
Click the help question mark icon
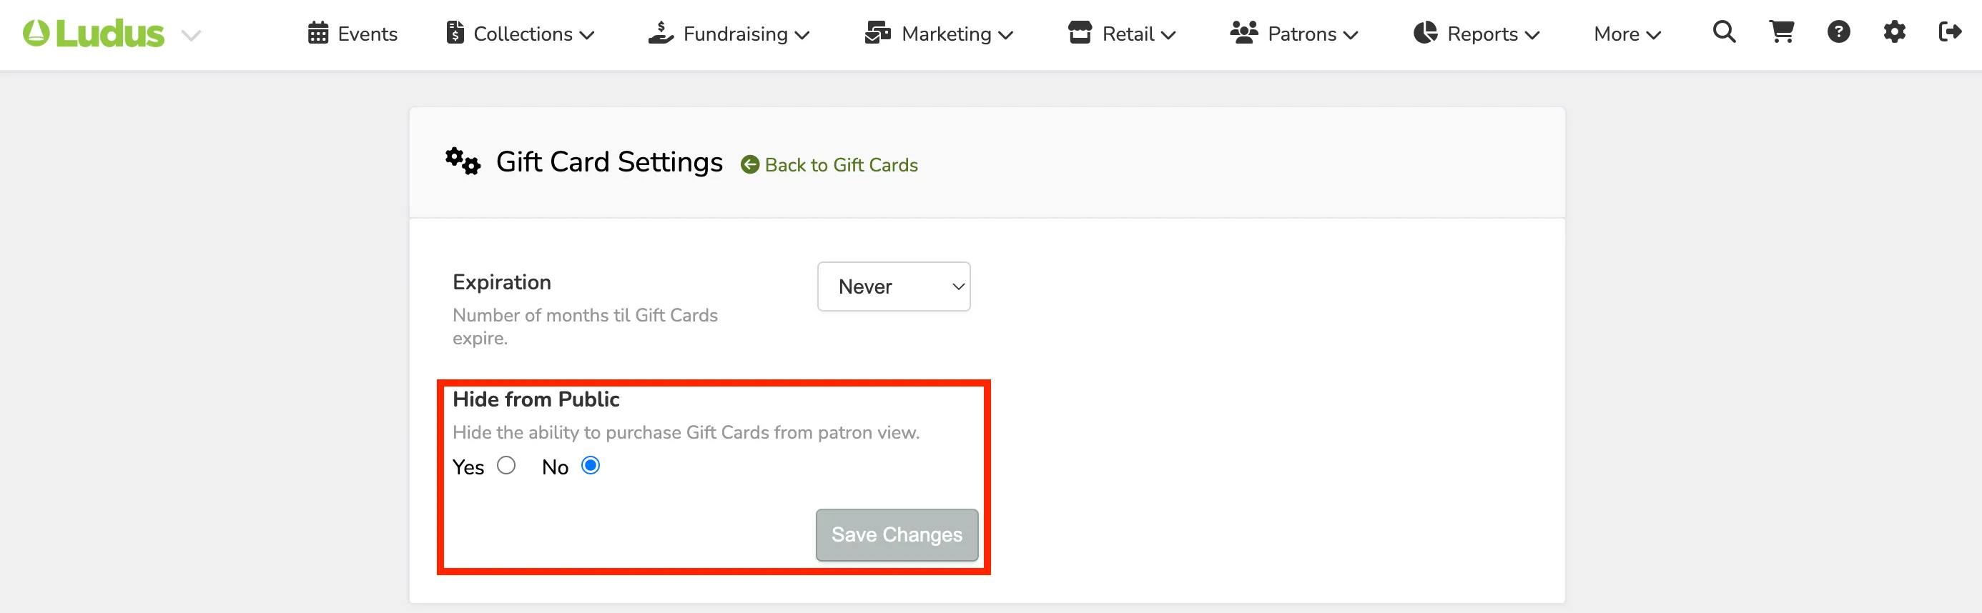point(1838,32)
